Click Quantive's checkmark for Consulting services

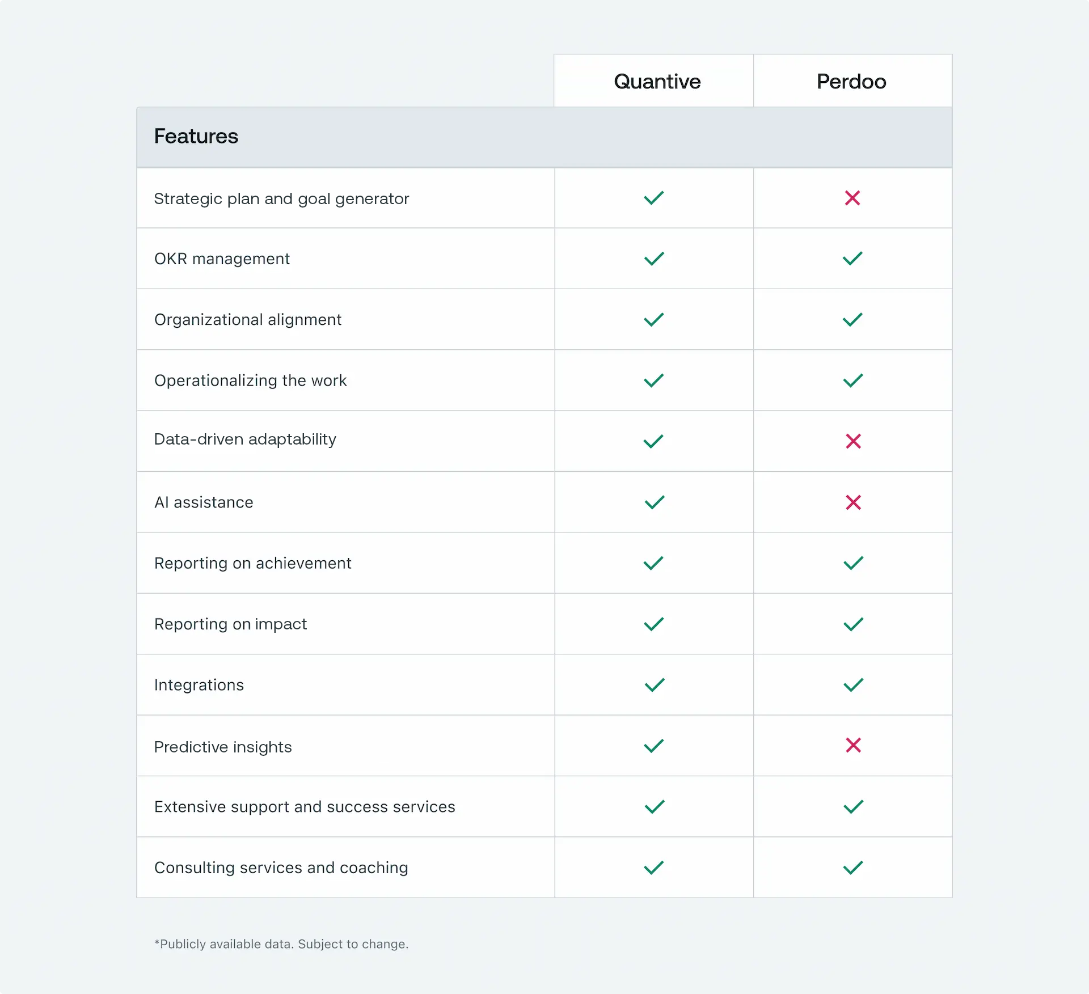click(653, 868)
